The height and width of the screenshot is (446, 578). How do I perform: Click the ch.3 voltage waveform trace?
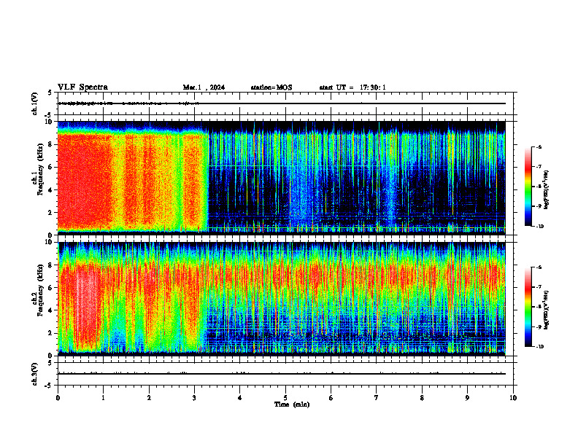coord(281,374)
